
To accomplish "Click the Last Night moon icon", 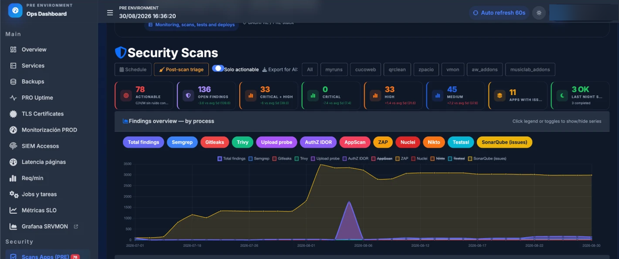I will coord(562,95).
